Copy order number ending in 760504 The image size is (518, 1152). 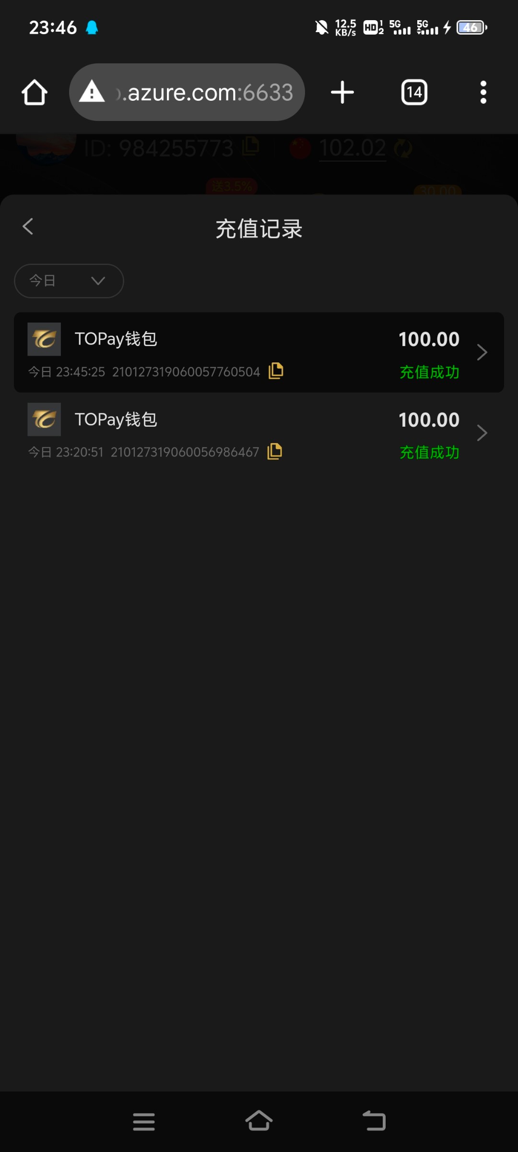[276, 371]
